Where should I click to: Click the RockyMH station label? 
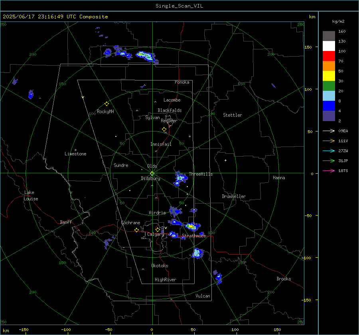(x=105, y=112)
